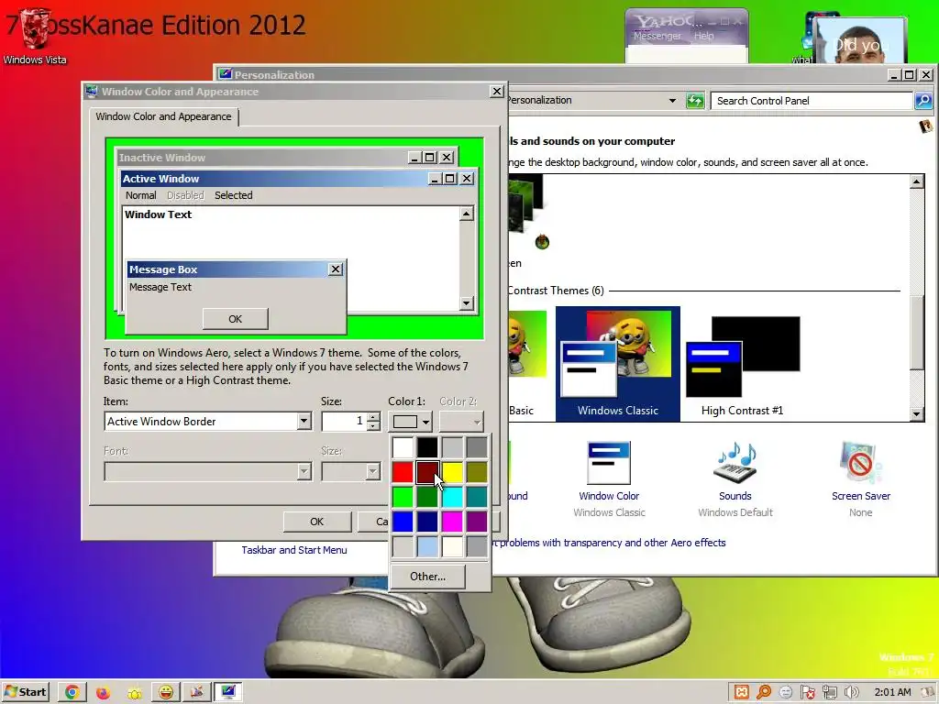The width and height of the screenshot is (939, 704).
Task: Pick the magenta color swatch
Action: coord(452,522)
